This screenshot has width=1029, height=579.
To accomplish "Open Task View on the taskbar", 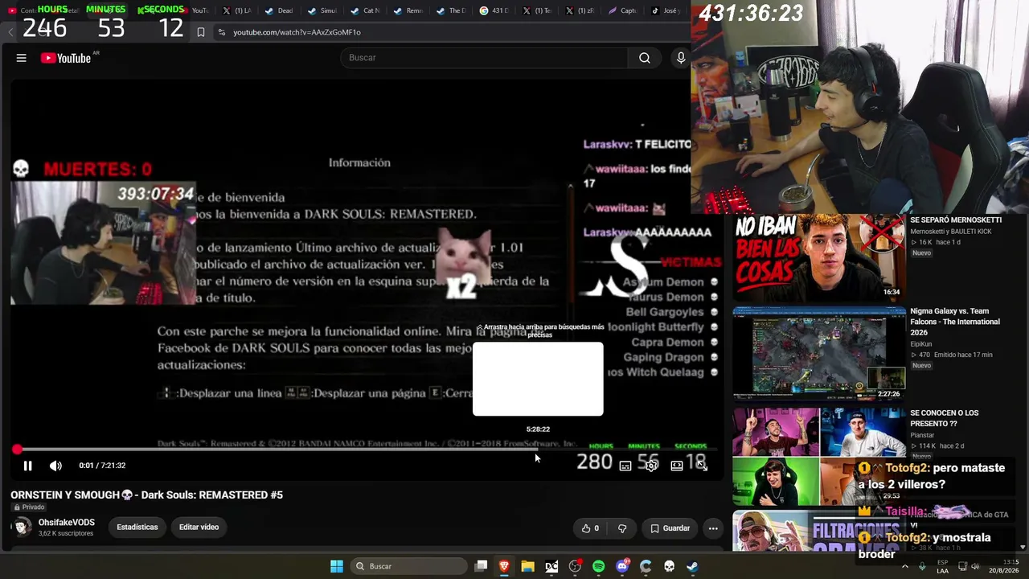I will (481, 566).
